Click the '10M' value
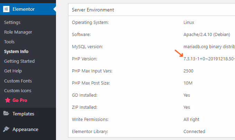The image size is (235, 140). (x=188, y=83)
